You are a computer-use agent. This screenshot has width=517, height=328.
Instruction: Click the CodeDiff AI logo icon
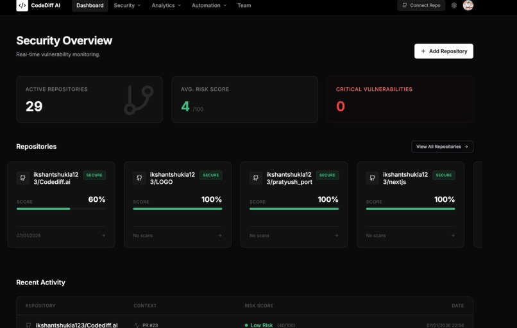click(22, 5)
